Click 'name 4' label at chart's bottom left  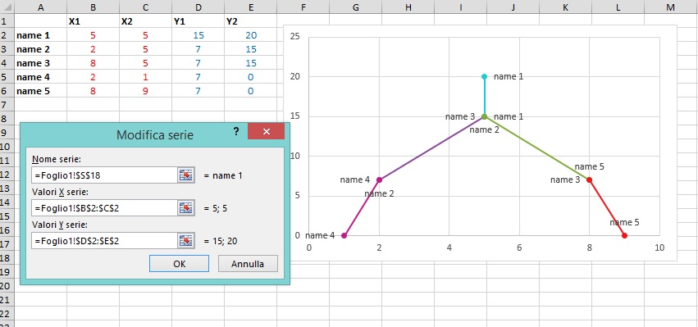point(320,236)
